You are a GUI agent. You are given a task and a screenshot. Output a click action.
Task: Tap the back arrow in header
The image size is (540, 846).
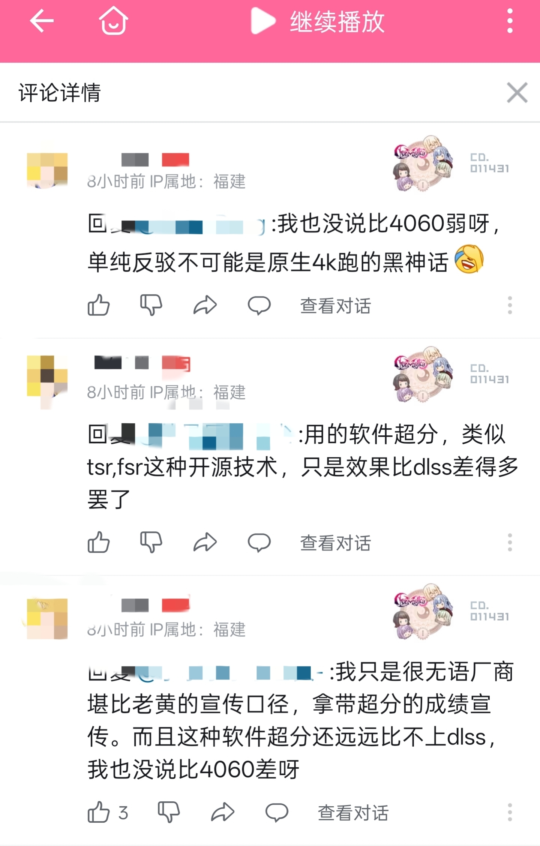[42, 21]
